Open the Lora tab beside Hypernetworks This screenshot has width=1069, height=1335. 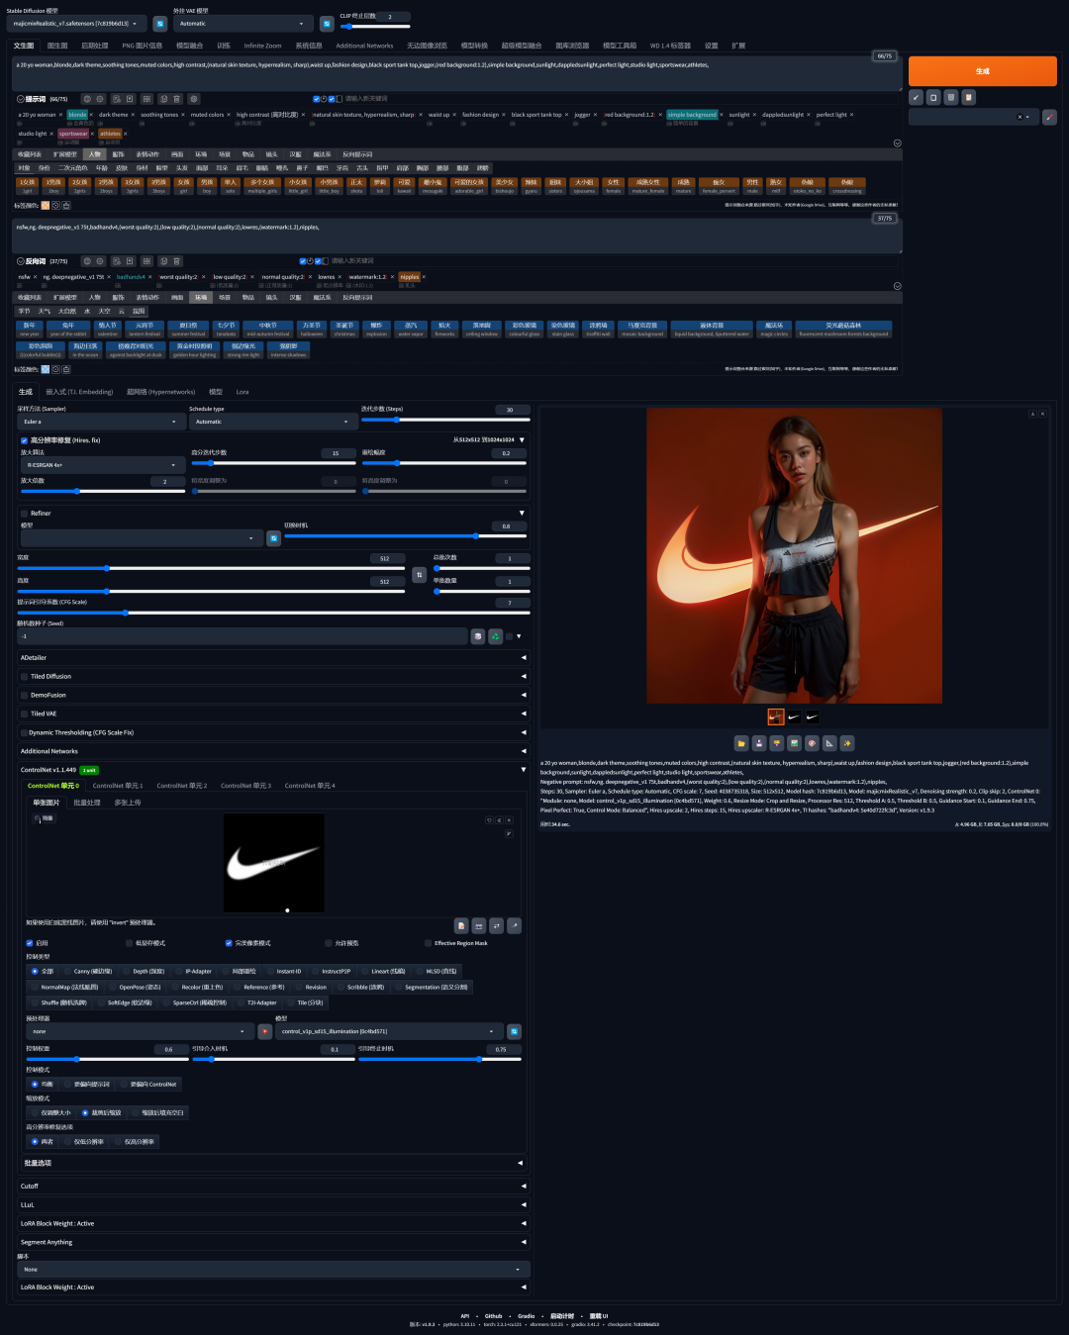click(243, 392)
